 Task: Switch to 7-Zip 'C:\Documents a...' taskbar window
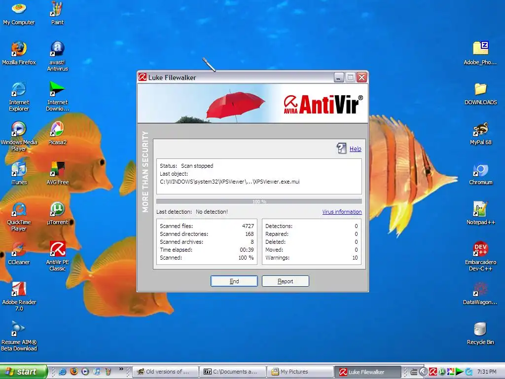233,372
